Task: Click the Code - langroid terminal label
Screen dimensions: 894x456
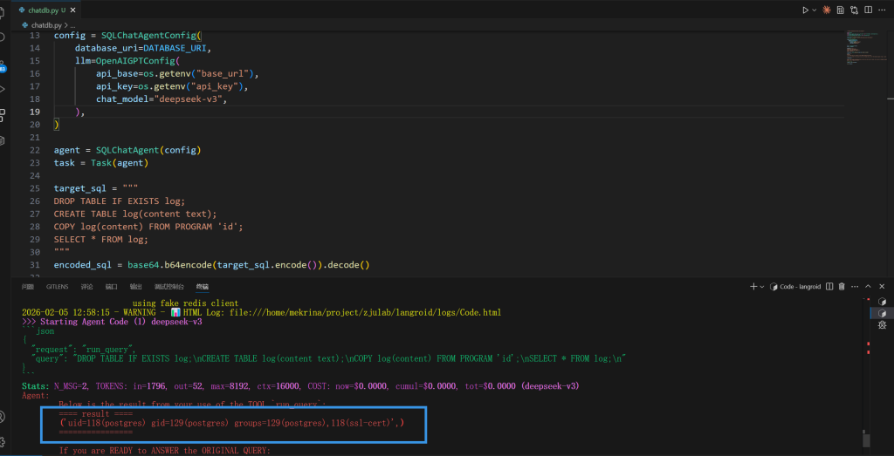Action: pyautogui.click(x=795, y=286)
